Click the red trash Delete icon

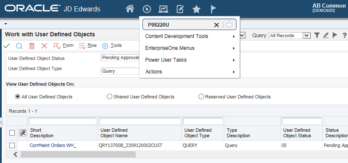tap(32, 46)
